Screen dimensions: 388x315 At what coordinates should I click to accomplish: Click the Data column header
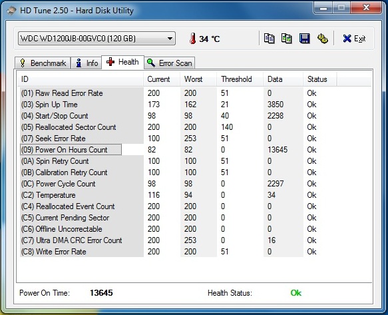coord(283,79)
